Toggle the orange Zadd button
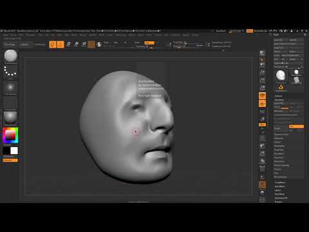This screenshot has width=309, height=232. pos(149,43)
